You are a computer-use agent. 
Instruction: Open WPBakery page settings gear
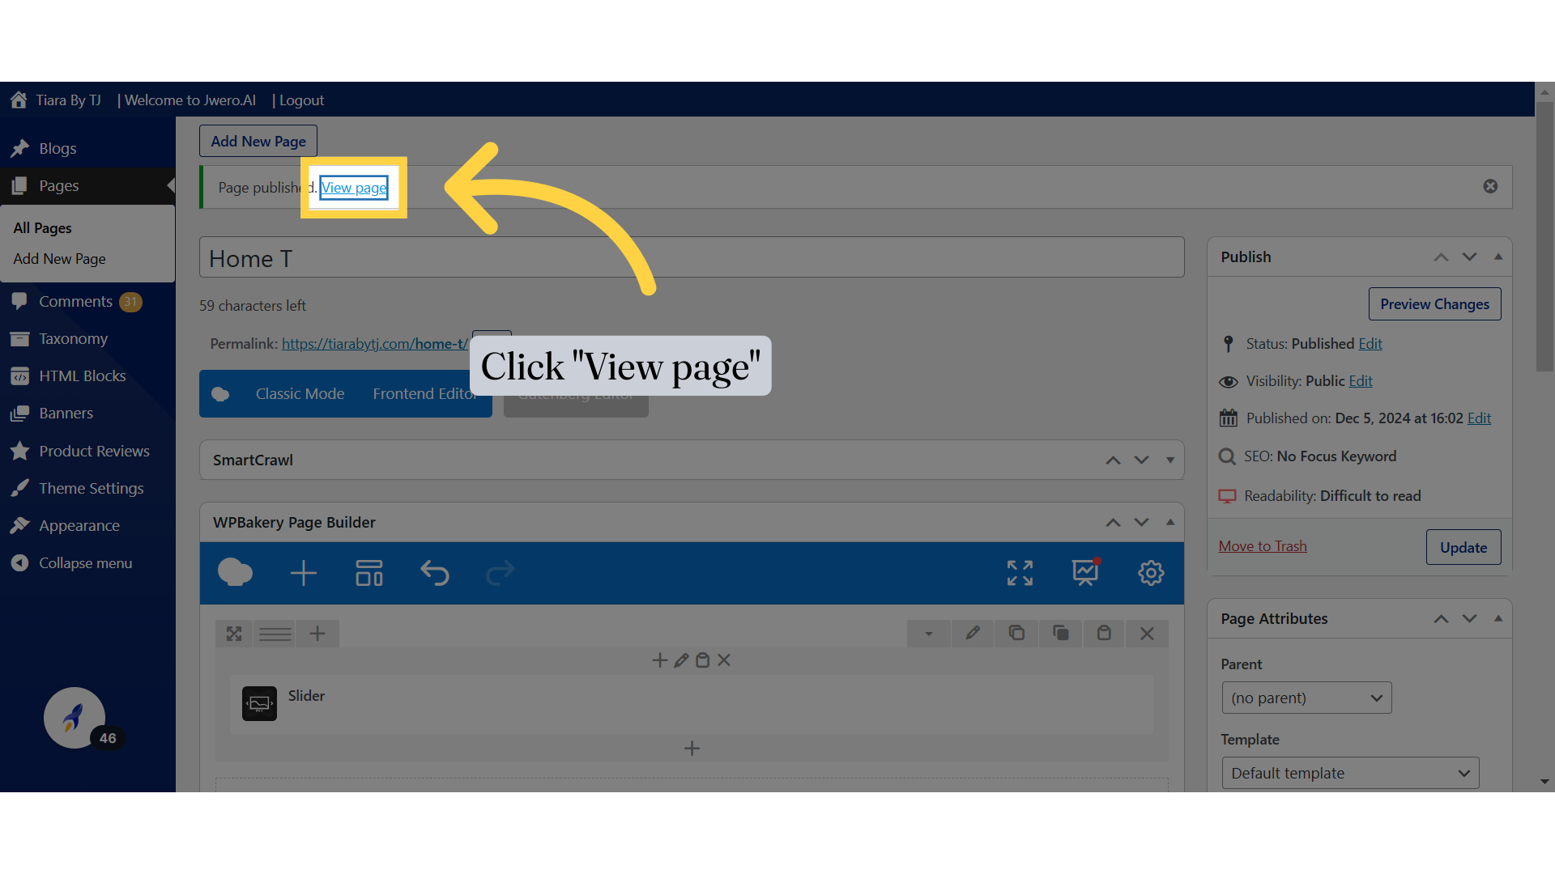(1151, 573)
